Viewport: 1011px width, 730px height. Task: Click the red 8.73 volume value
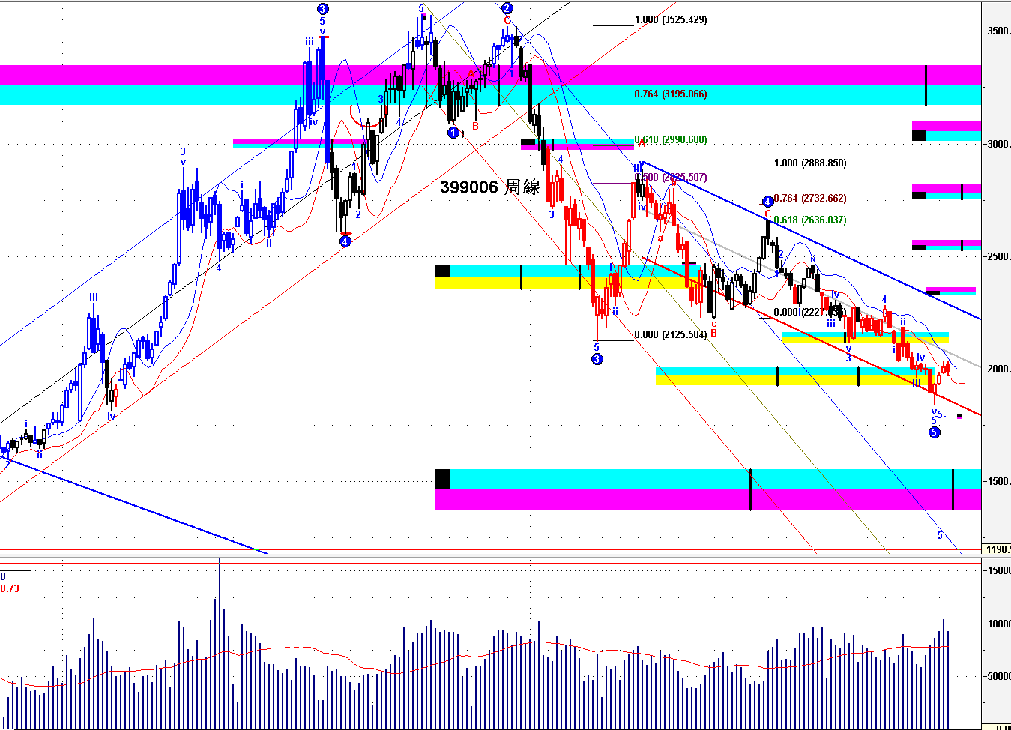[x=10, y=588]
